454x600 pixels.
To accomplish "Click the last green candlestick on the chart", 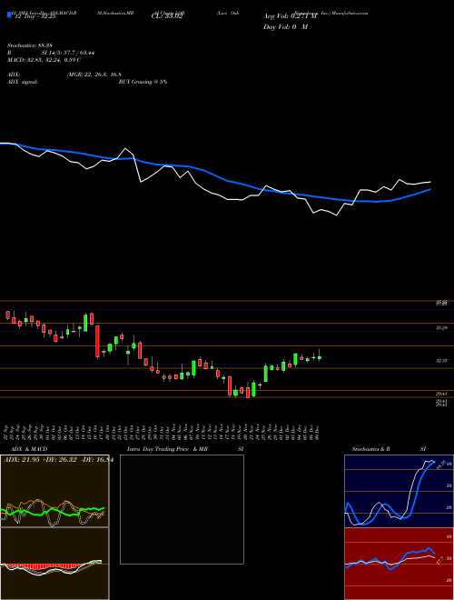I will pos(320,357).
